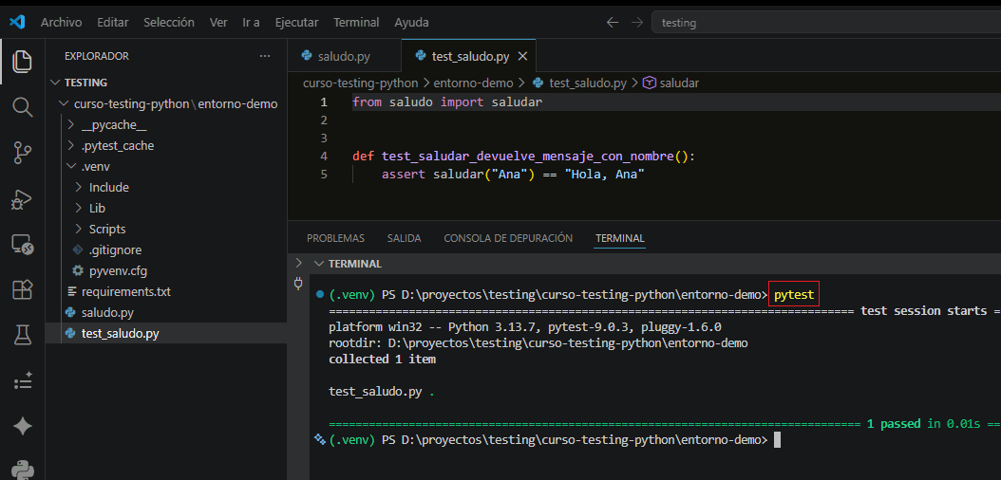Open the Remote Explorer view
The width and height of the screenshot is (1001, 480).
coord(23,245)
